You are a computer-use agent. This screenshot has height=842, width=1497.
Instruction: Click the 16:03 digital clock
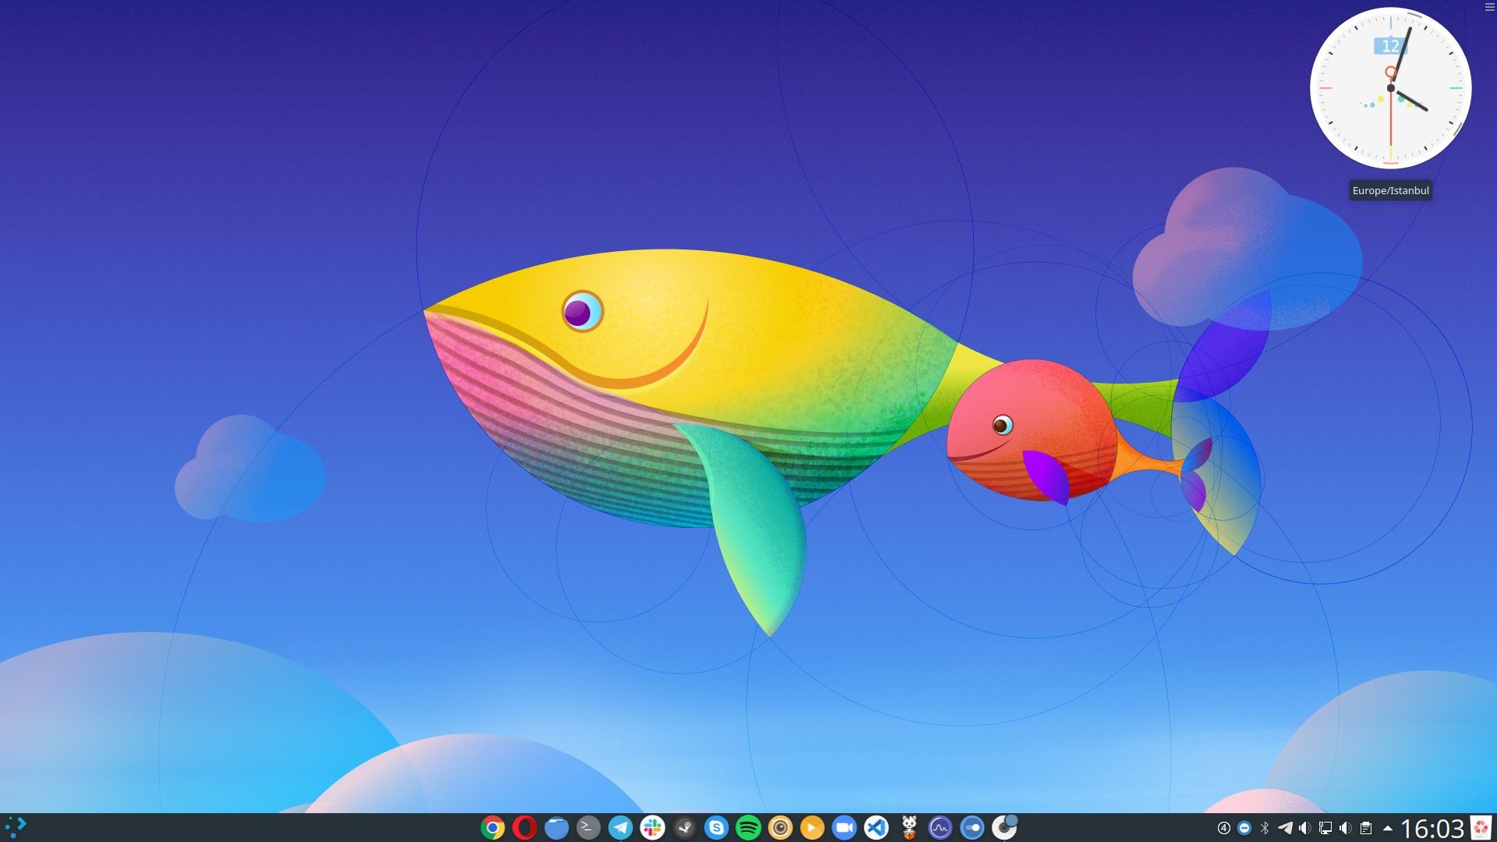[1432, 828]
